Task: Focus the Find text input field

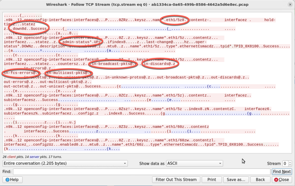Action: [141, 172]
